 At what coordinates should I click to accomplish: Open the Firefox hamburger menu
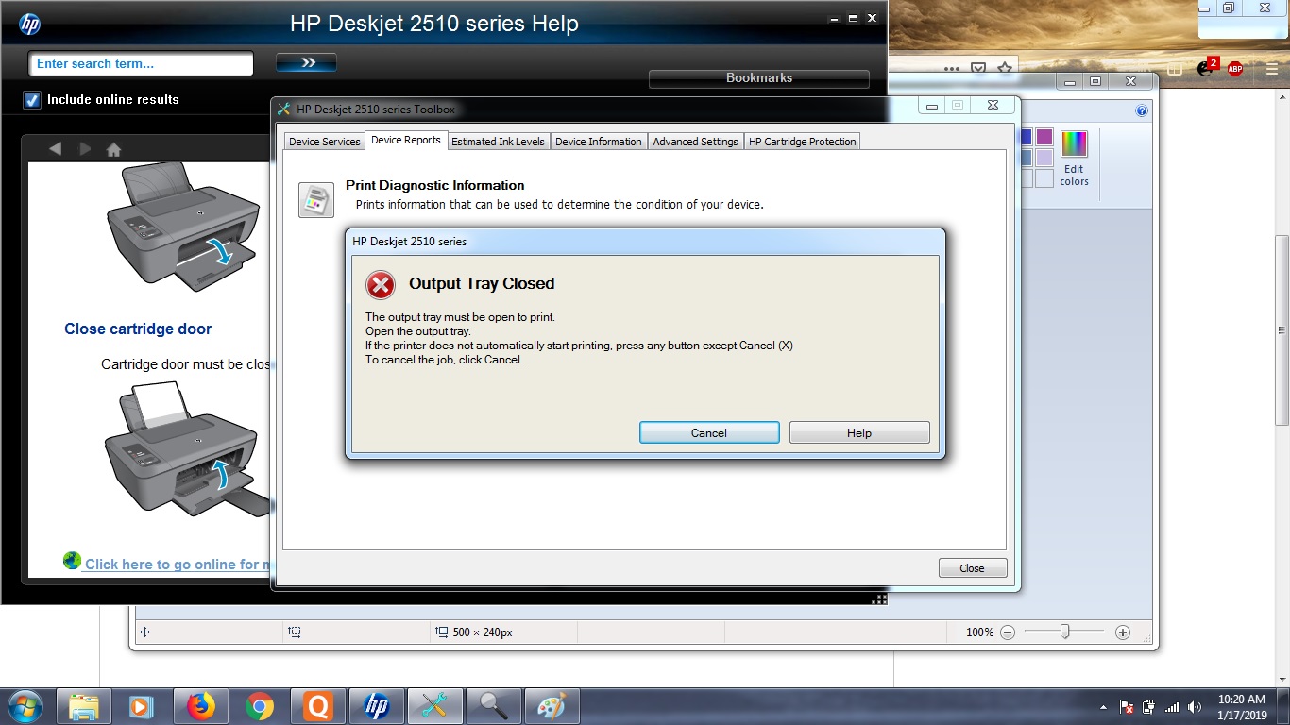pos(1271,69)
